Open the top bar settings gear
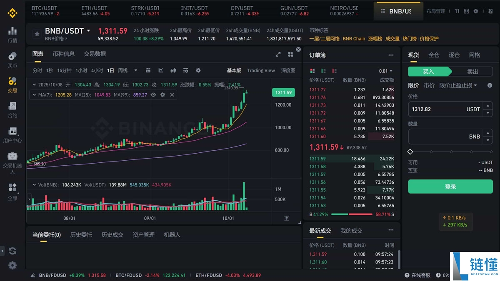Screen dimensions: 500x281 tap(476, 11)
